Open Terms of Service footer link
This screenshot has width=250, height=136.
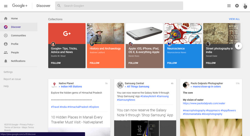(12, 127)
